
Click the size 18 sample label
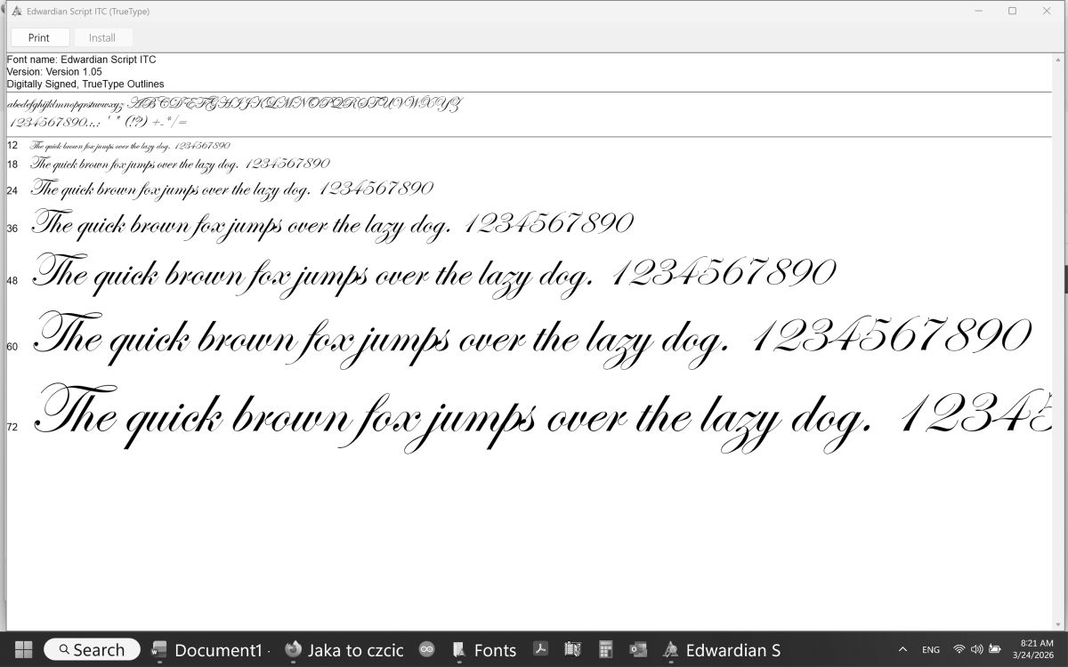click(12, 165)
